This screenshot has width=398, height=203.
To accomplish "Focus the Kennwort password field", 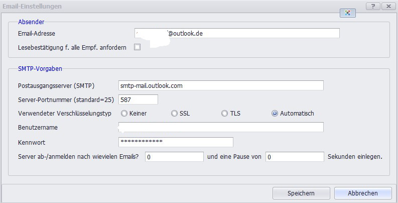I will [x=176, y=142].
